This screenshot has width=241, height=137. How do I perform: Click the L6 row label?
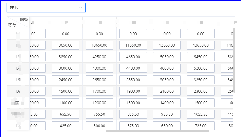[x=18, y=91]
